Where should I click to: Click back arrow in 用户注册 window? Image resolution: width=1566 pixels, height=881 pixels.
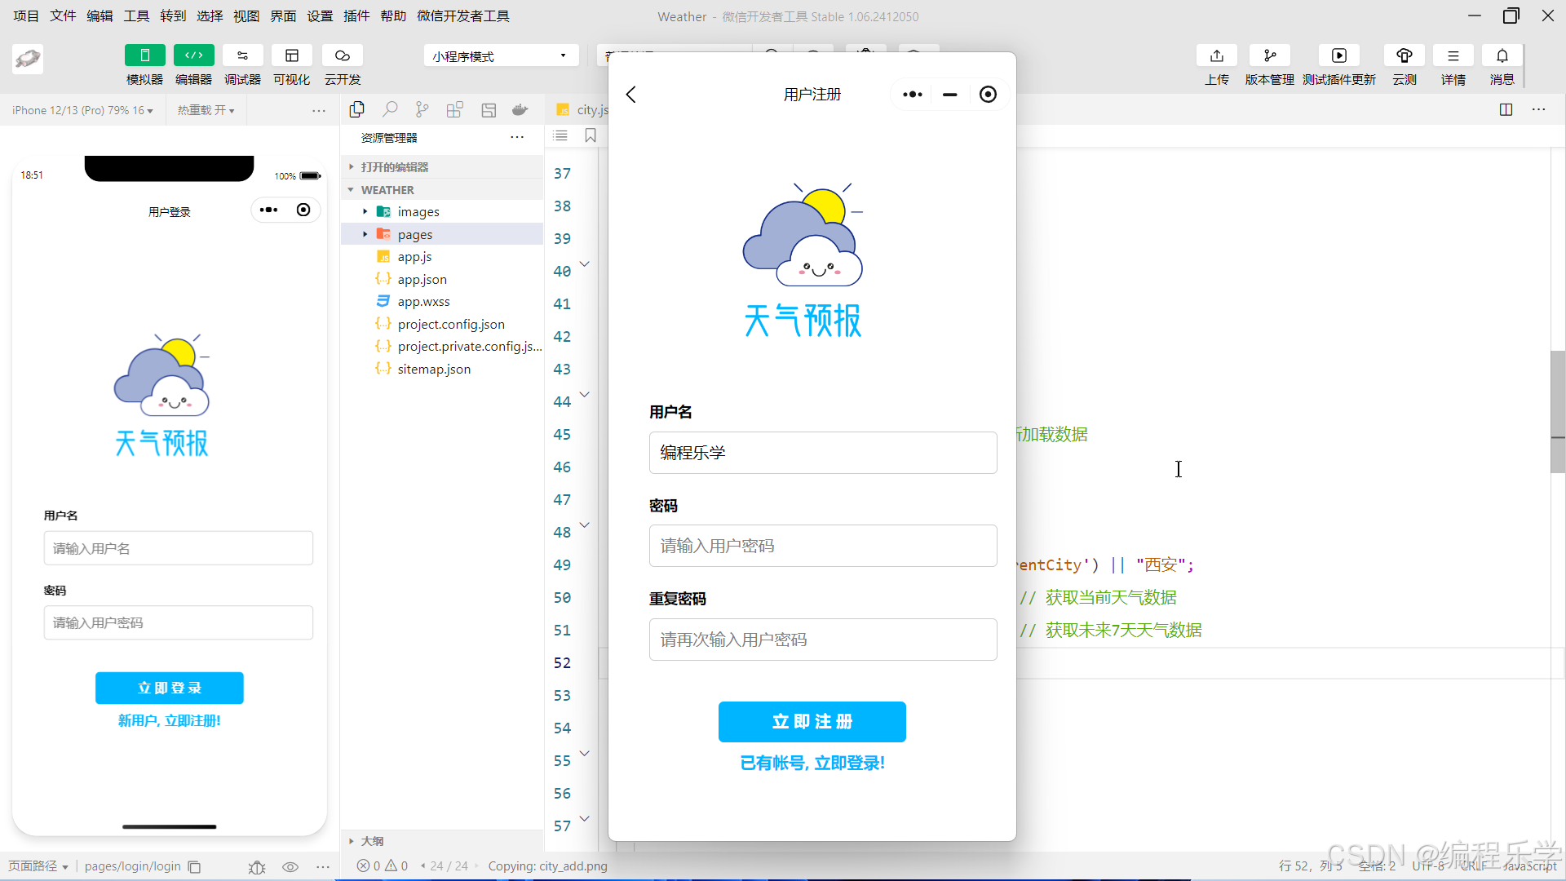[x=630, y=95]
